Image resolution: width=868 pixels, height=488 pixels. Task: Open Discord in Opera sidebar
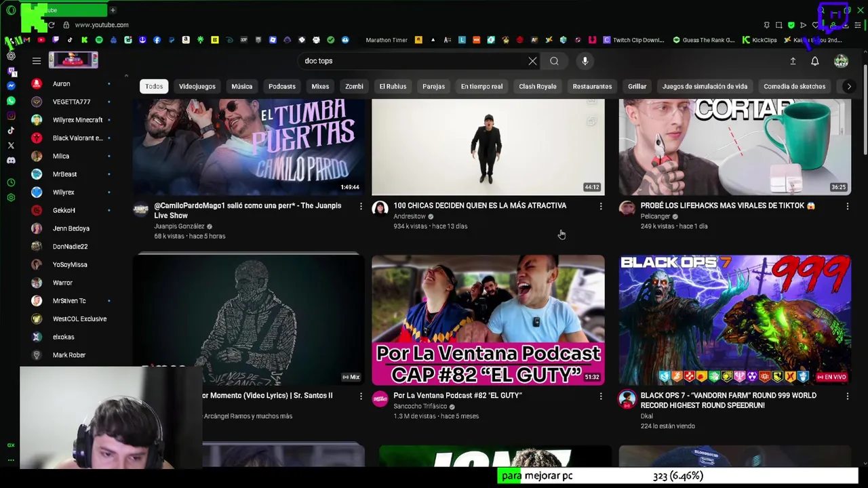coord(11,161)
